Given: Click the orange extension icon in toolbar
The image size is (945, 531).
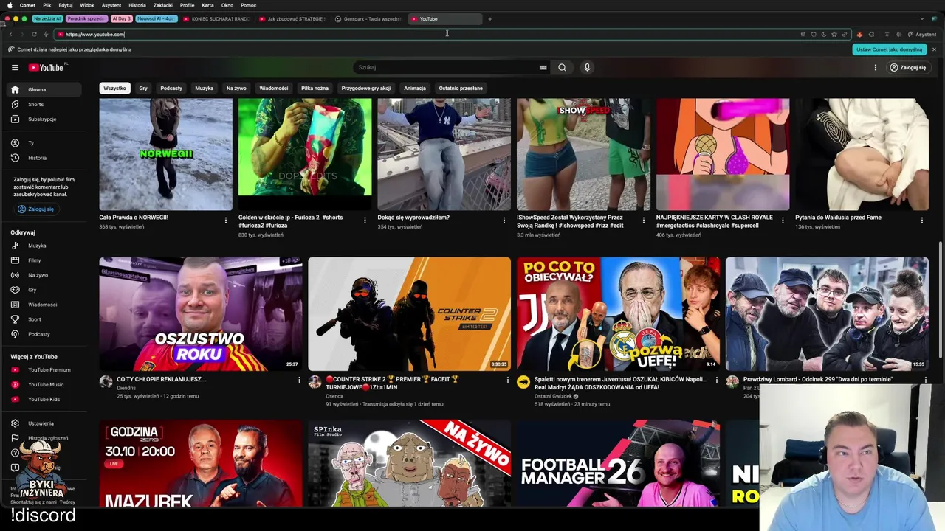Looking at the screenshot, I should (860, 34).
